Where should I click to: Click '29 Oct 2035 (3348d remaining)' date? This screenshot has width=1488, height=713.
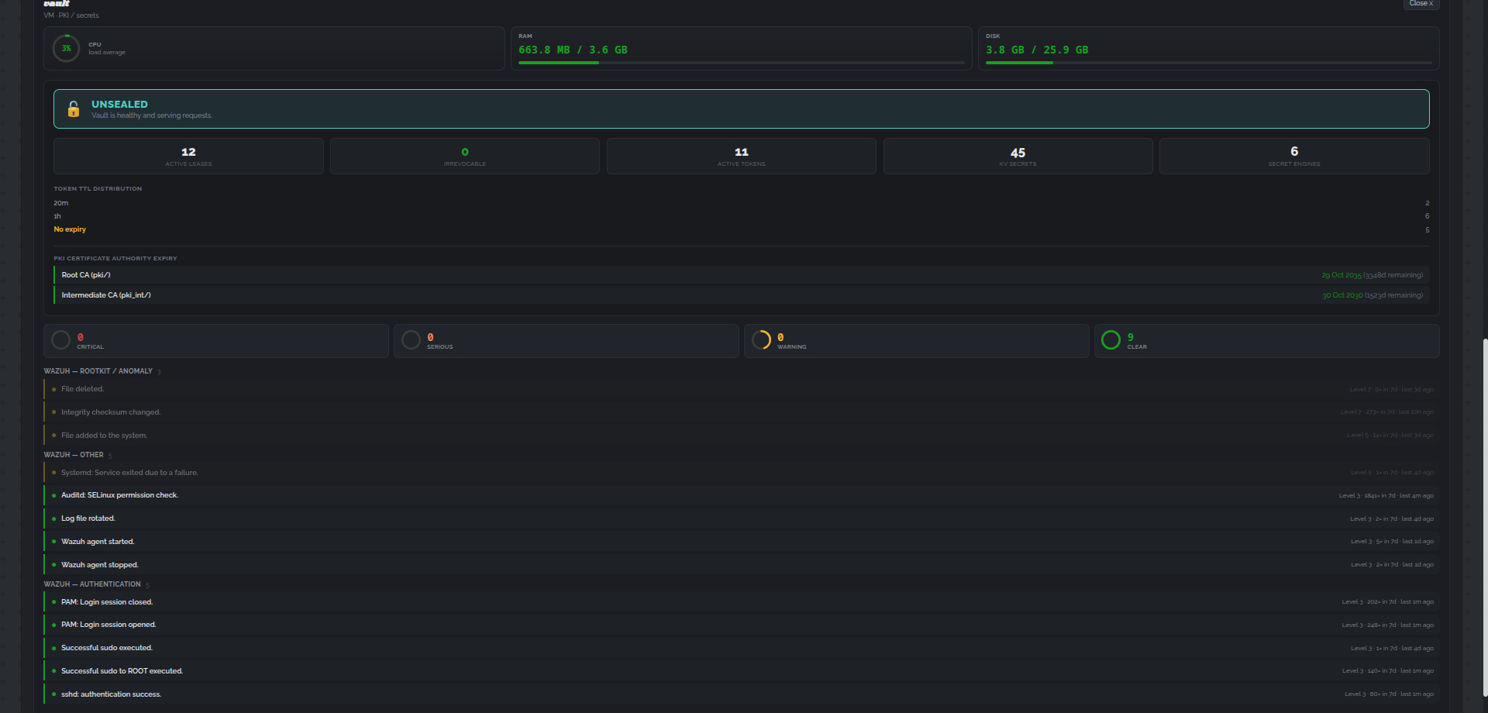click(x=1372, y=275)
